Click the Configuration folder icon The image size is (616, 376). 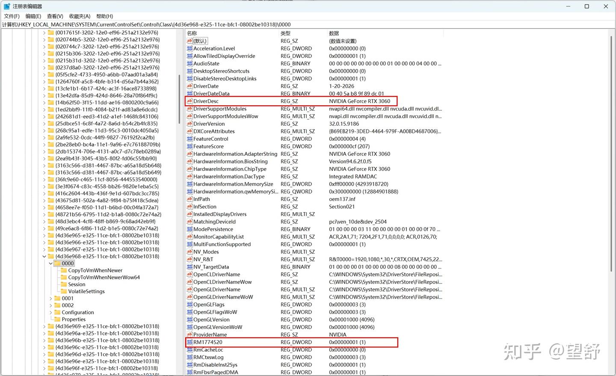coord(57,312)
